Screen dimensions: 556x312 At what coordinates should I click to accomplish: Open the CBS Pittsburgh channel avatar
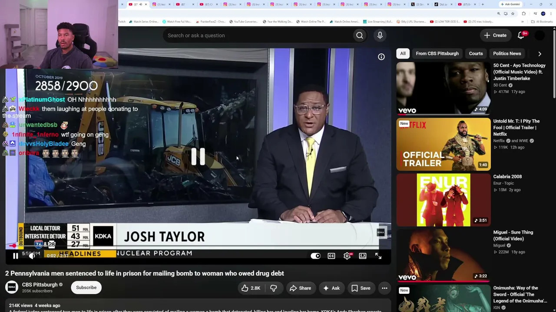pos(12,287)
